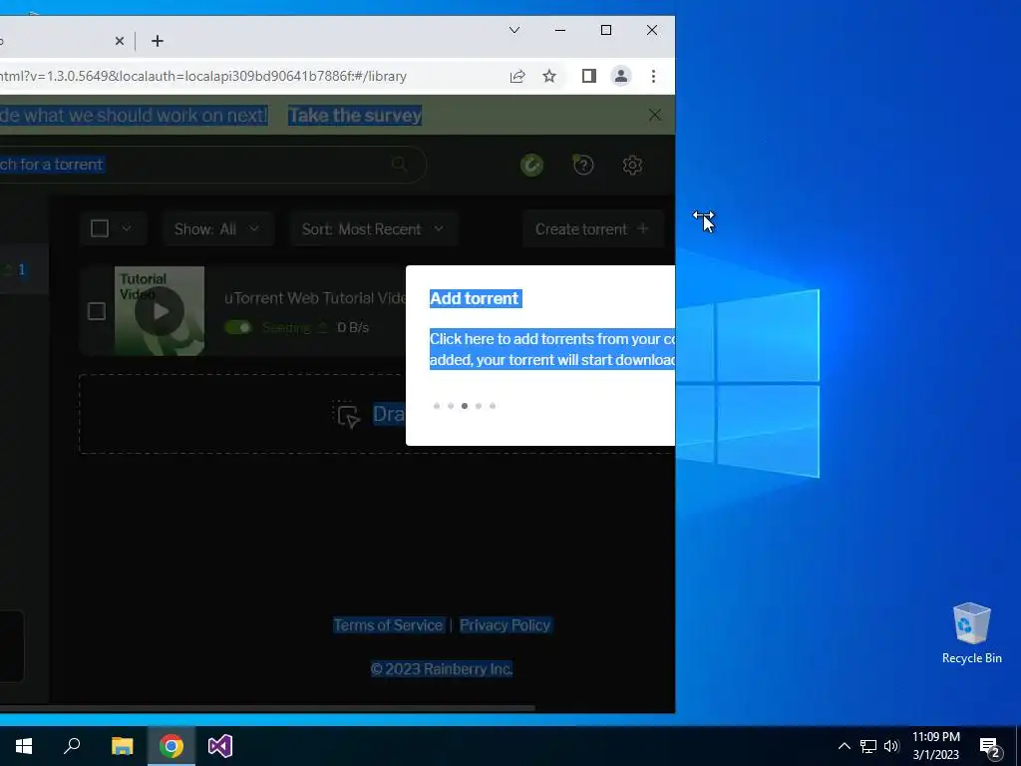Image resolution: width=1021 pixels, height=766 pixels.
Task: Click the search magnifier in torrent search box
Action: pyautogui.click(x=400, y=165)
